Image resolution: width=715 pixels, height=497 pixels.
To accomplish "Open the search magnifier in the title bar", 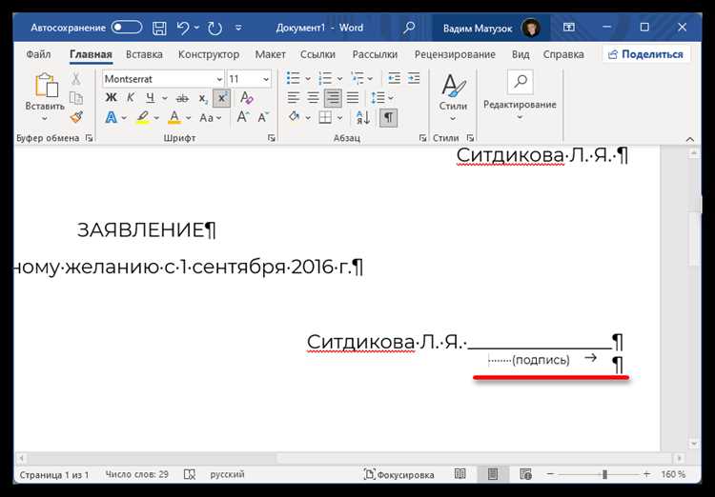I will pyautogui.click(x=409, y=28).
